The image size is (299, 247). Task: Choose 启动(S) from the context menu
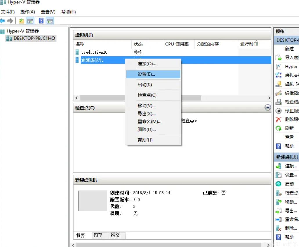153,85
